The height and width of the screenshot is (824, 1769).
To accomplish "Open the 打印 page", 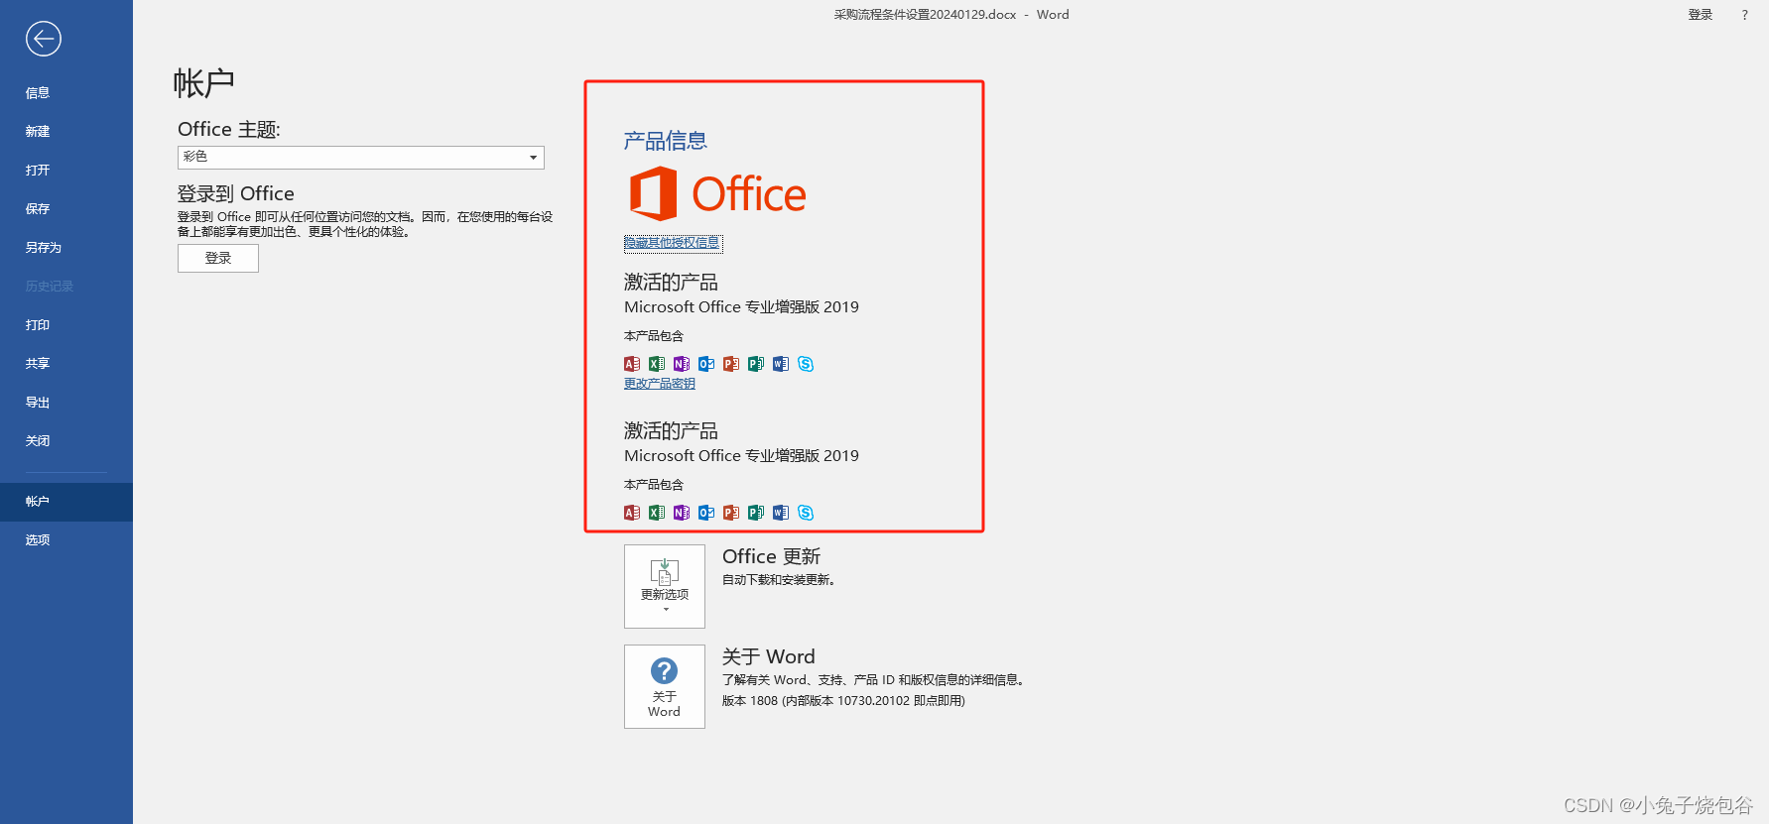I will coord(66,324).
